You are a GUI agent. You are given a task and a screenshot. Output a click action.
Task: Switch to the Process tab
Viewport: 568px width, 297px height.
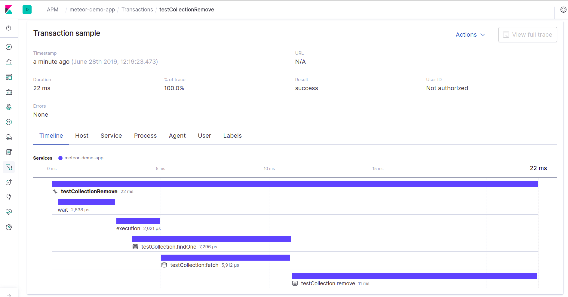point(145,136)
